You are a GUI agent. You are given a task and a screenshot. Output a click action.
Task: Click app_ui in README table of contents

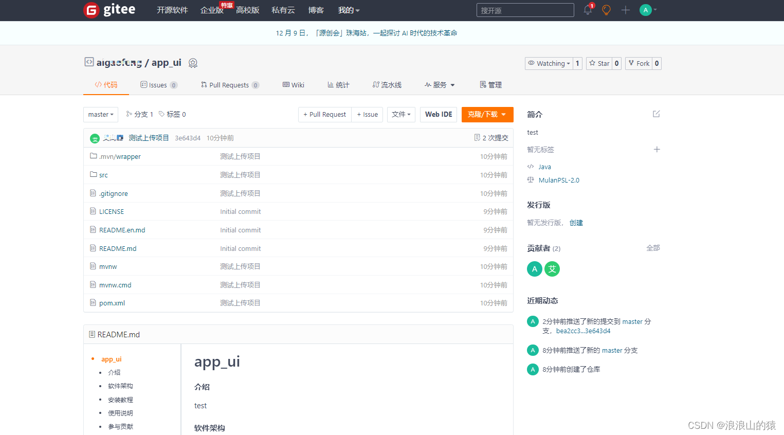(112, 359)
